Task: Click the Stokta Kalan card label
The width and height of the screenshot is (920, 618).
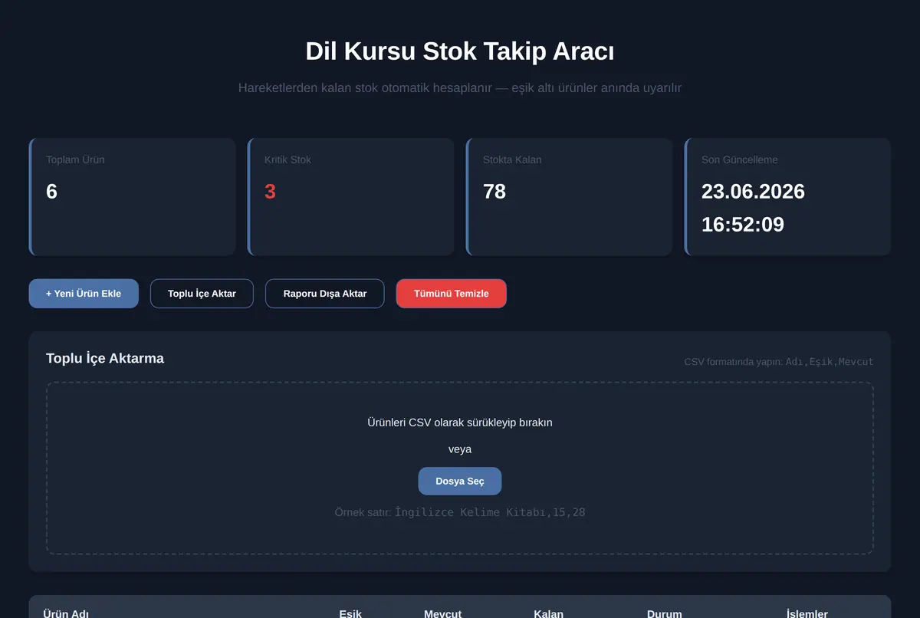Action: (x=512, y=159)
